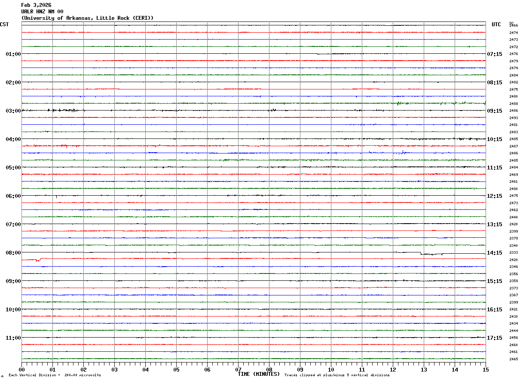Click the DC offset value 2472

point(514,47)
